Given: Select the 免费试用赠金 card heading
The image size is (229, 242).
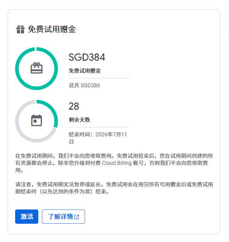Looking at the screenshot, I should (x=52, y=29).
